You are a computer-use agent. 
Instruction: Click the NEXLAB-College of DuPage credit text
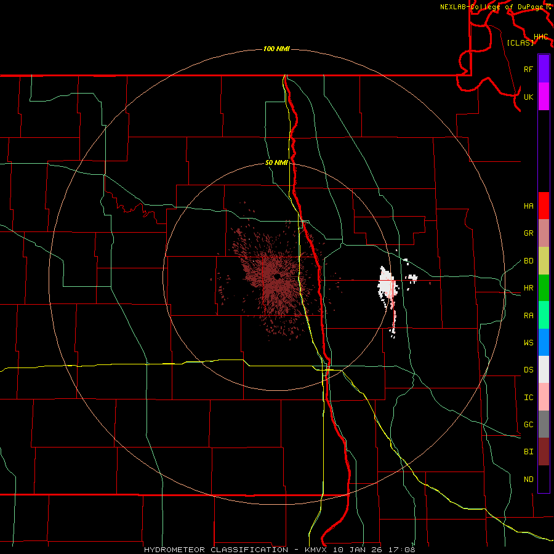click(x=492, y=7)
